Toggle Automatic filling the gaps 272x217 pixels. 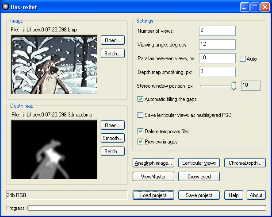(141, 99)
